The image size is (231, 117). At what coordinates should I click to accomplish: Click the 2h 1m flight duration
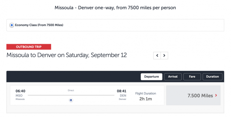click(x=146, y=99)
